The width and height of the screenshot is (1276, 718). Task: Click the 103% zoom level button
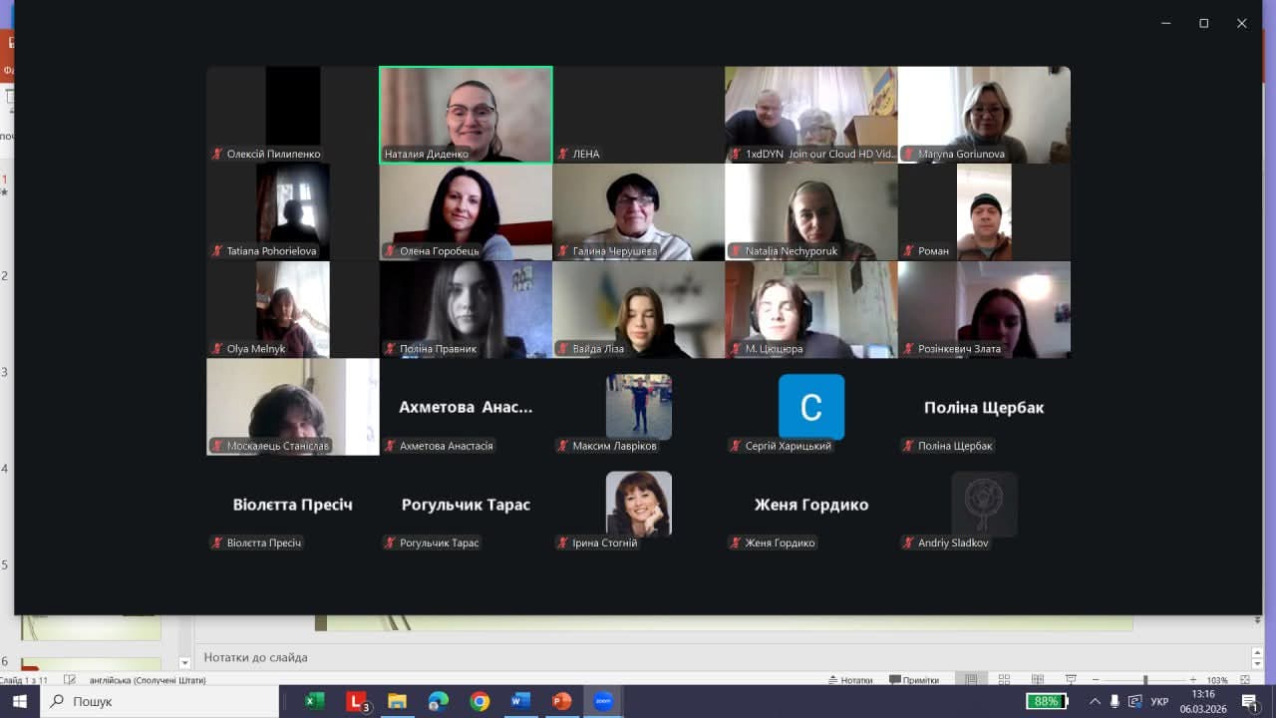1217,680
